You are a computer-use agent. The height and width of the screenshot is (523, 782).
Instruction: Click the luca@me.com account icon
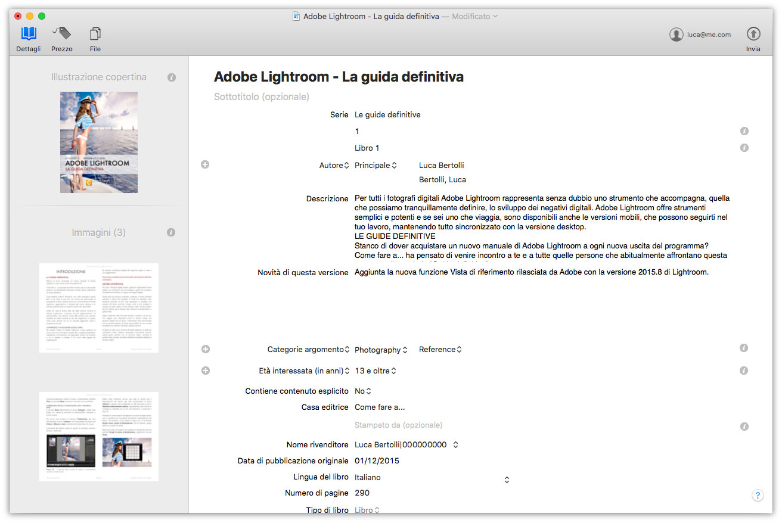pyautogui.click(x=676, y=35)
